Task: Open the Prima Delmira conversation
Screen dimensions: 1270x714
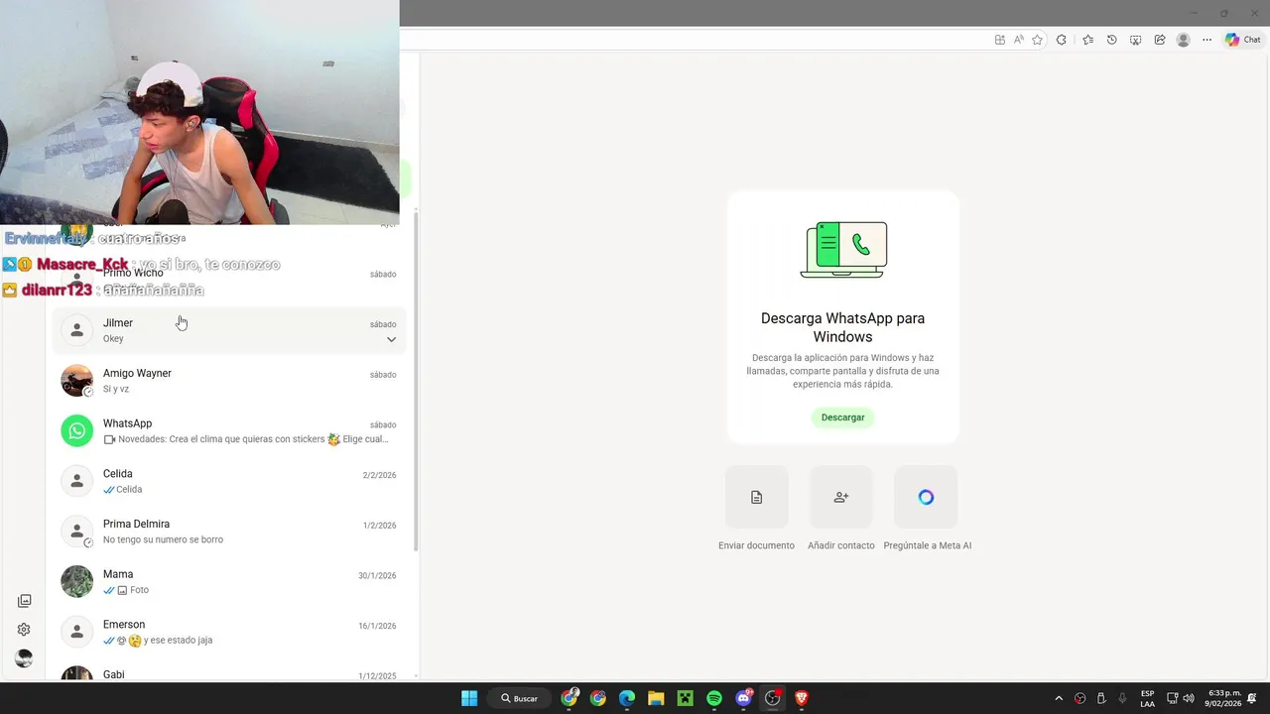Action: (x=229, y=532)
